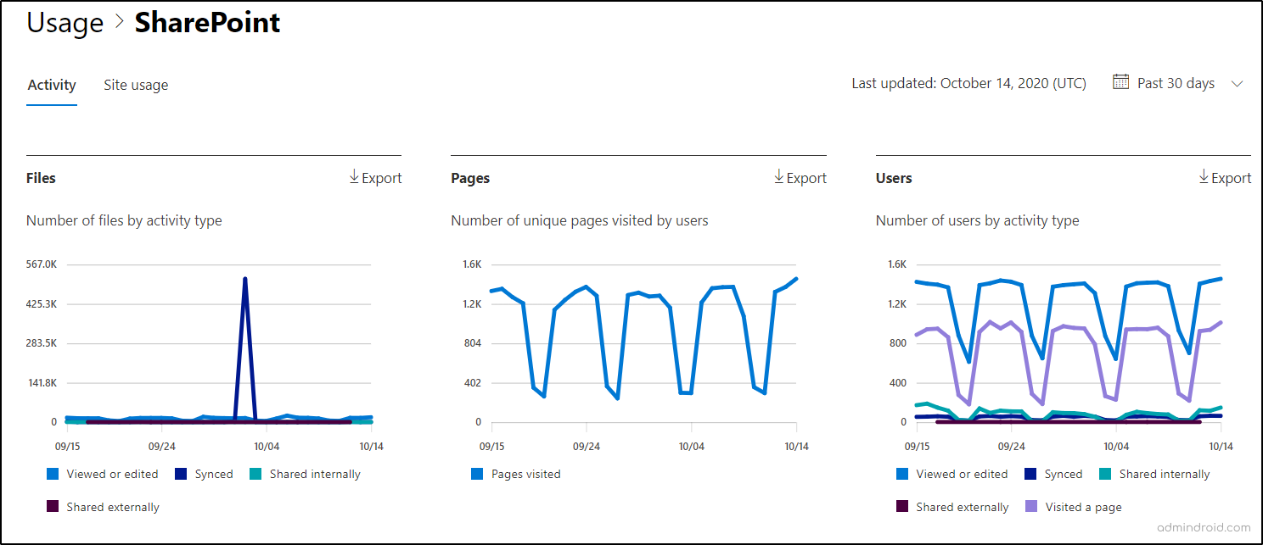This screenshot has height=545, width=1263.
Task: Click the Usage breadcrumb link
Action: (65, 21)
